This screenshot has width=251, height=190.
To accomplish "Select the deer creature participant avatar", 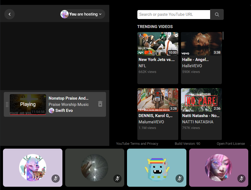I will (33, 168).
